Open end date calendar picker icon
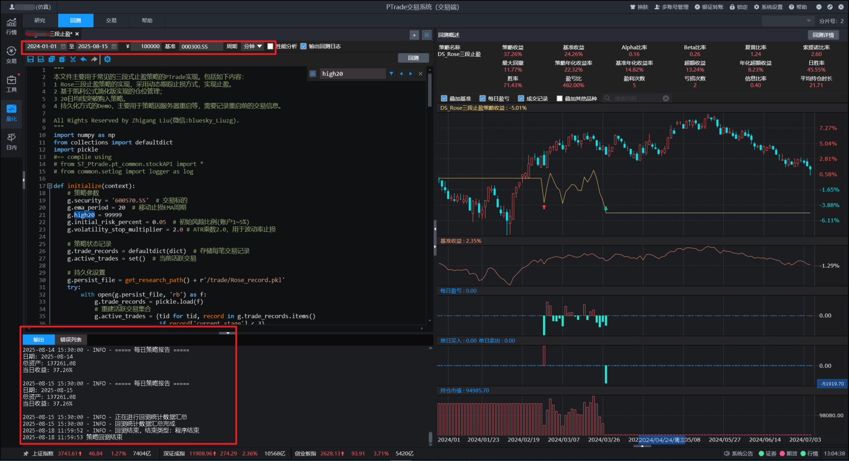Screen dimensions: 849x461 tap(114, 46)
